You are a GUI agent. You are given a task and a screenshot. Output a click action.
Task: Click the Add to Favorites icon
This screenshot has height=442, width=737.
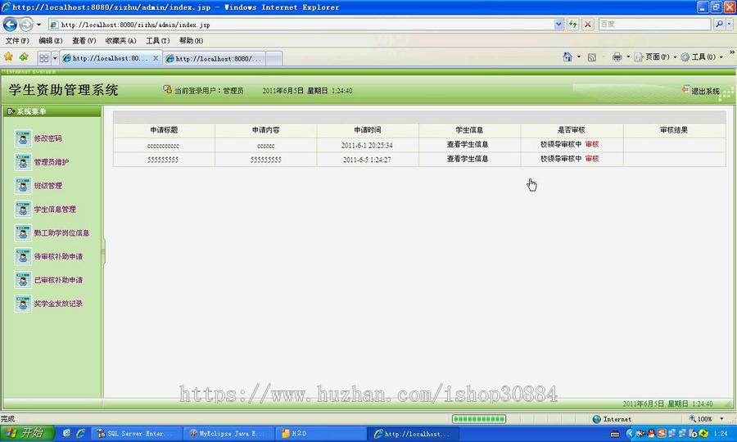pos(24,57)
